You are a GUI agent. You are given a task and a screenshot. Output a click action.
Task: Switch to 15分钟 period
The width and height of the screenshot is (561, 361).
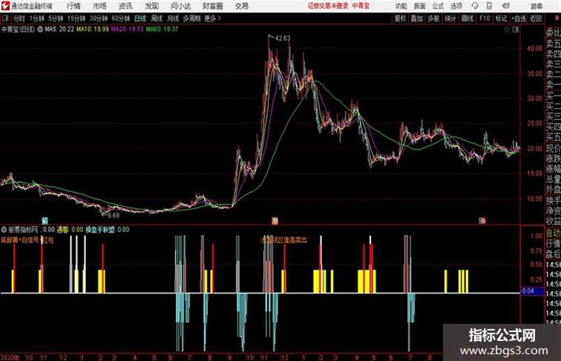click(x=76, y=18)
